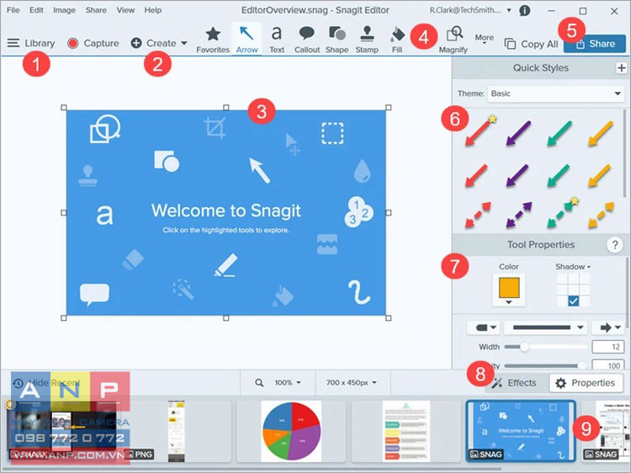
Task: Click the account info icon
Action: [x=524, y=10]
